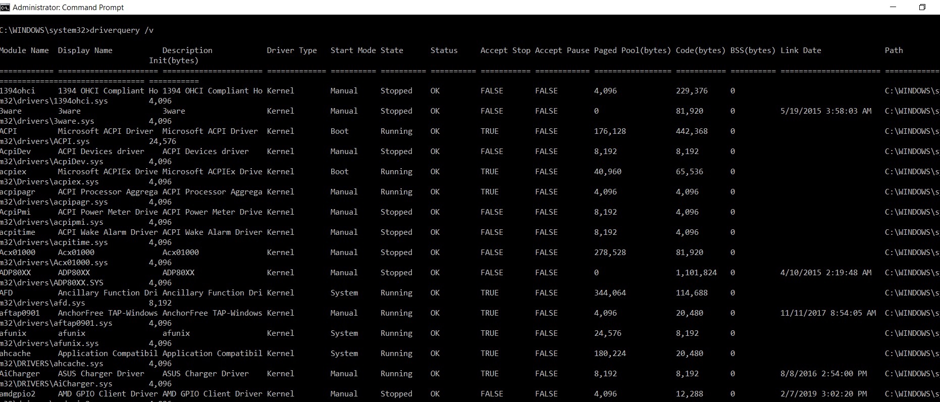Image resolution: width=940 pixels, height=402 pixels.
Task: Click code size value '1,101,824'
Action: coord(696,273)
